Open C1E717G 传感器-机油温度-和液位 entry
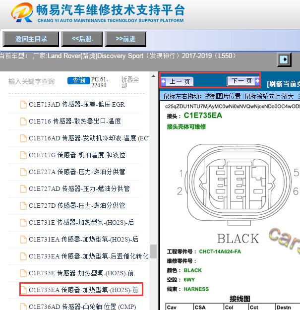Image resolution: width=300 pixels, height=310 pixels. pos(77,155)
